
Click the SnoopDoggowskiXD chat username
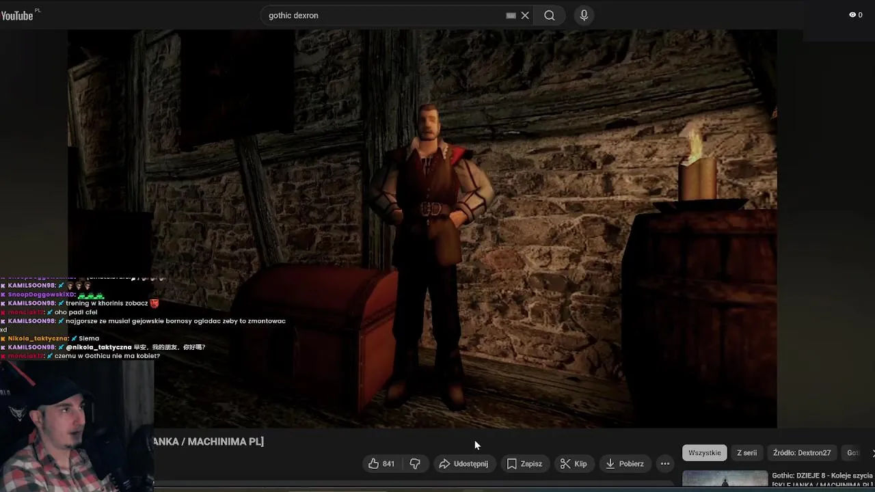tap(41, 294)
